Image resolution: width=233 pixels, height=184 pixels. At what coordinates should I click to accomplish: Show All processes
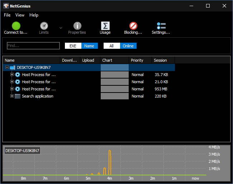click(112, 46)
